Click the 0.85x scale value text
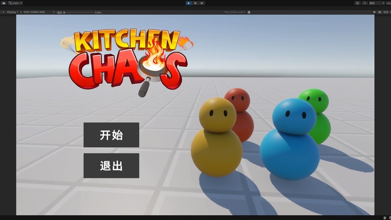 [x=98, y=12]
